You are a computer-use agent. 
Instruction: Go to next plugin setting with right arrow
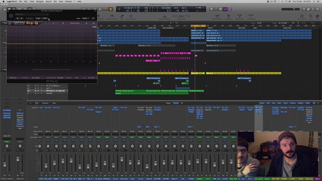[x=21, y=18]
